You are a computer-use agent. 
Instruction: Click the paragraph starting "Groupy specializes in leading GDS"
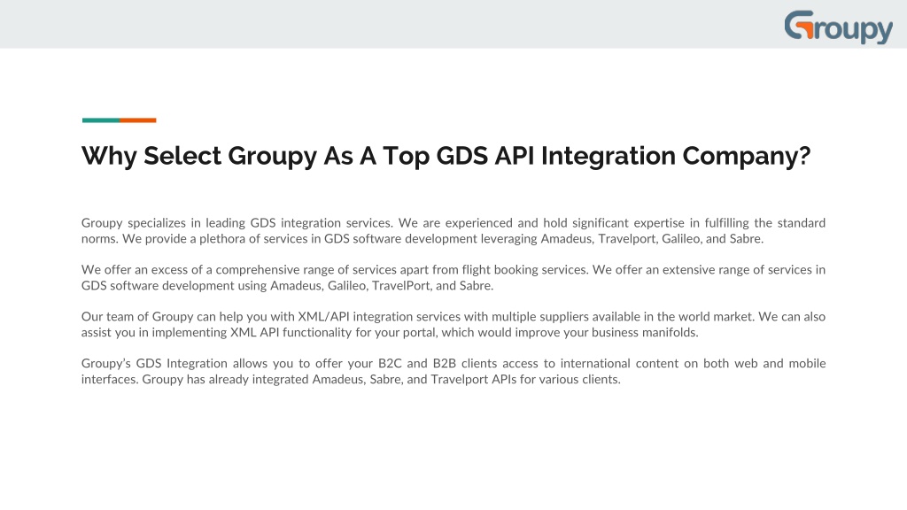click(x=453, y=231)
